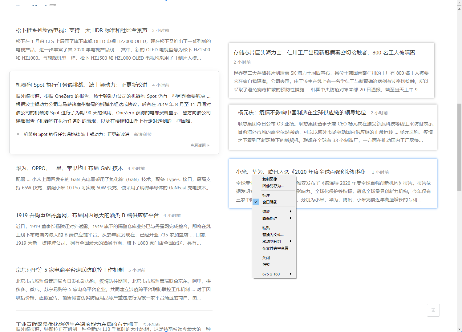Open the 工业互联网是优化物资生产调度 headline

[x=77, y=324]
